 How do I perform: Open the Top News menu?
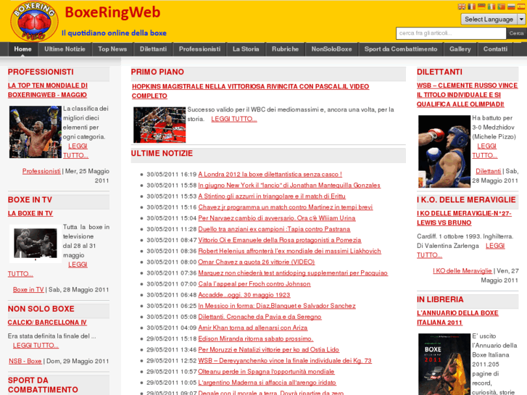click(112, 49)
